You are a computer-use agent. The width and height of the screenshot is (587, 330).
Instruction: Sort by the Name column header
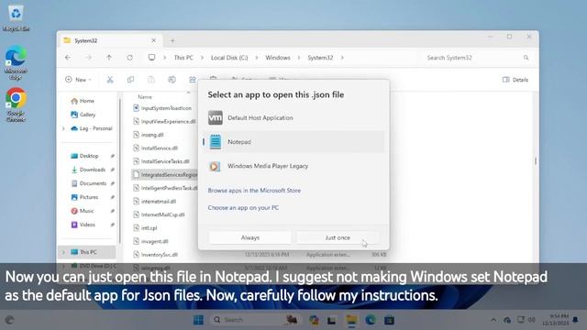pyautogui.click(x=145, y=97)
